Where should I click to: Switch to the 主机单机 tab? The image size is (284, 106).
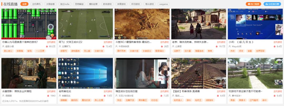36,4
